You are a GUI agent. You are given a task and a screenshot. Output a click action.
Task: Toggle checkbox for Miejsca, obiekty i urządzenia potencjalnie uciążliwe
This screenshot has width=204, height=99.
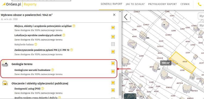click(x=113, y=28)
